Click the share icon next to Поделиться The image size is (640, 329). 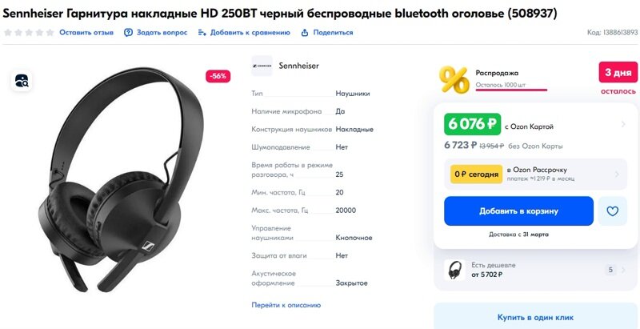[x=305, y=33]
